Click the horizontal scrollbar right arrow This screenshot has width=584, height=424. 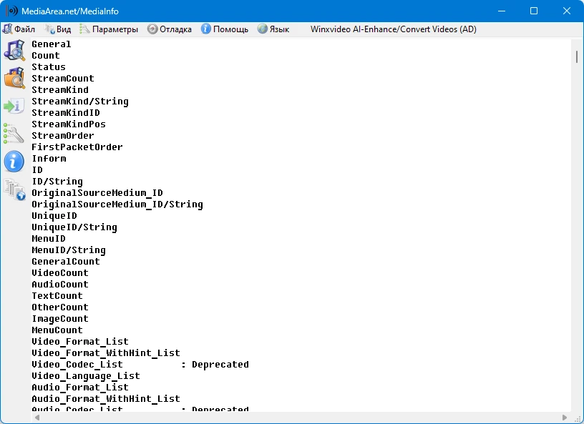[565, 418]
